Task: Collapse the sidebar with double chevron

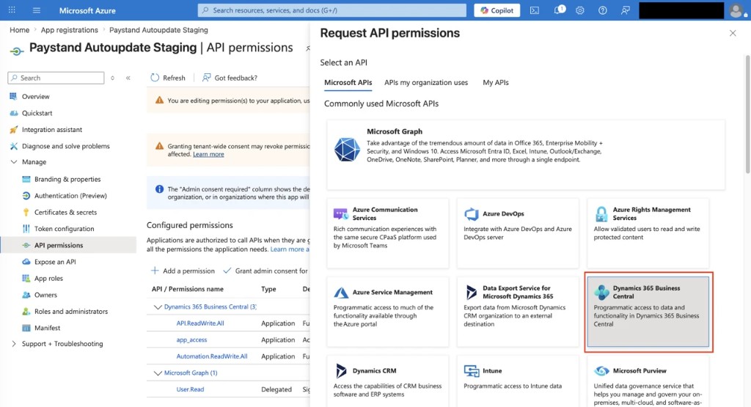Action: click(x=128, y=78)
